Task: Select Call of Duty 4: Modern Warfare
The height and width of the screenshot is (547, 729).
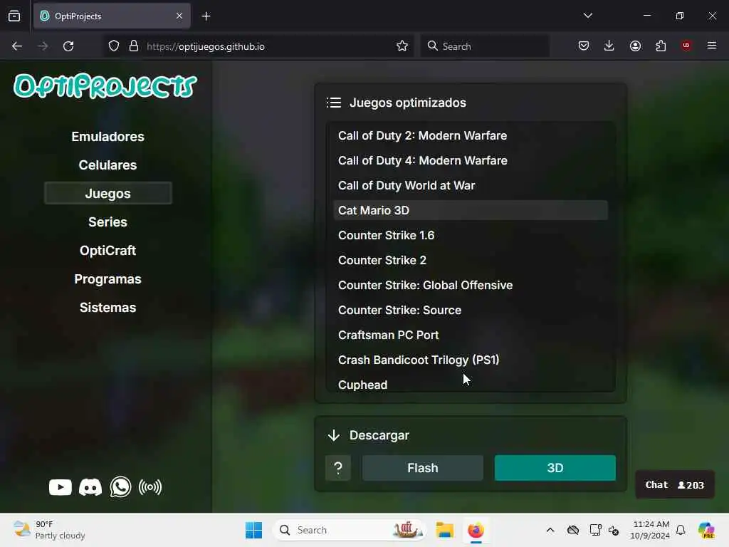Action: 471,160
